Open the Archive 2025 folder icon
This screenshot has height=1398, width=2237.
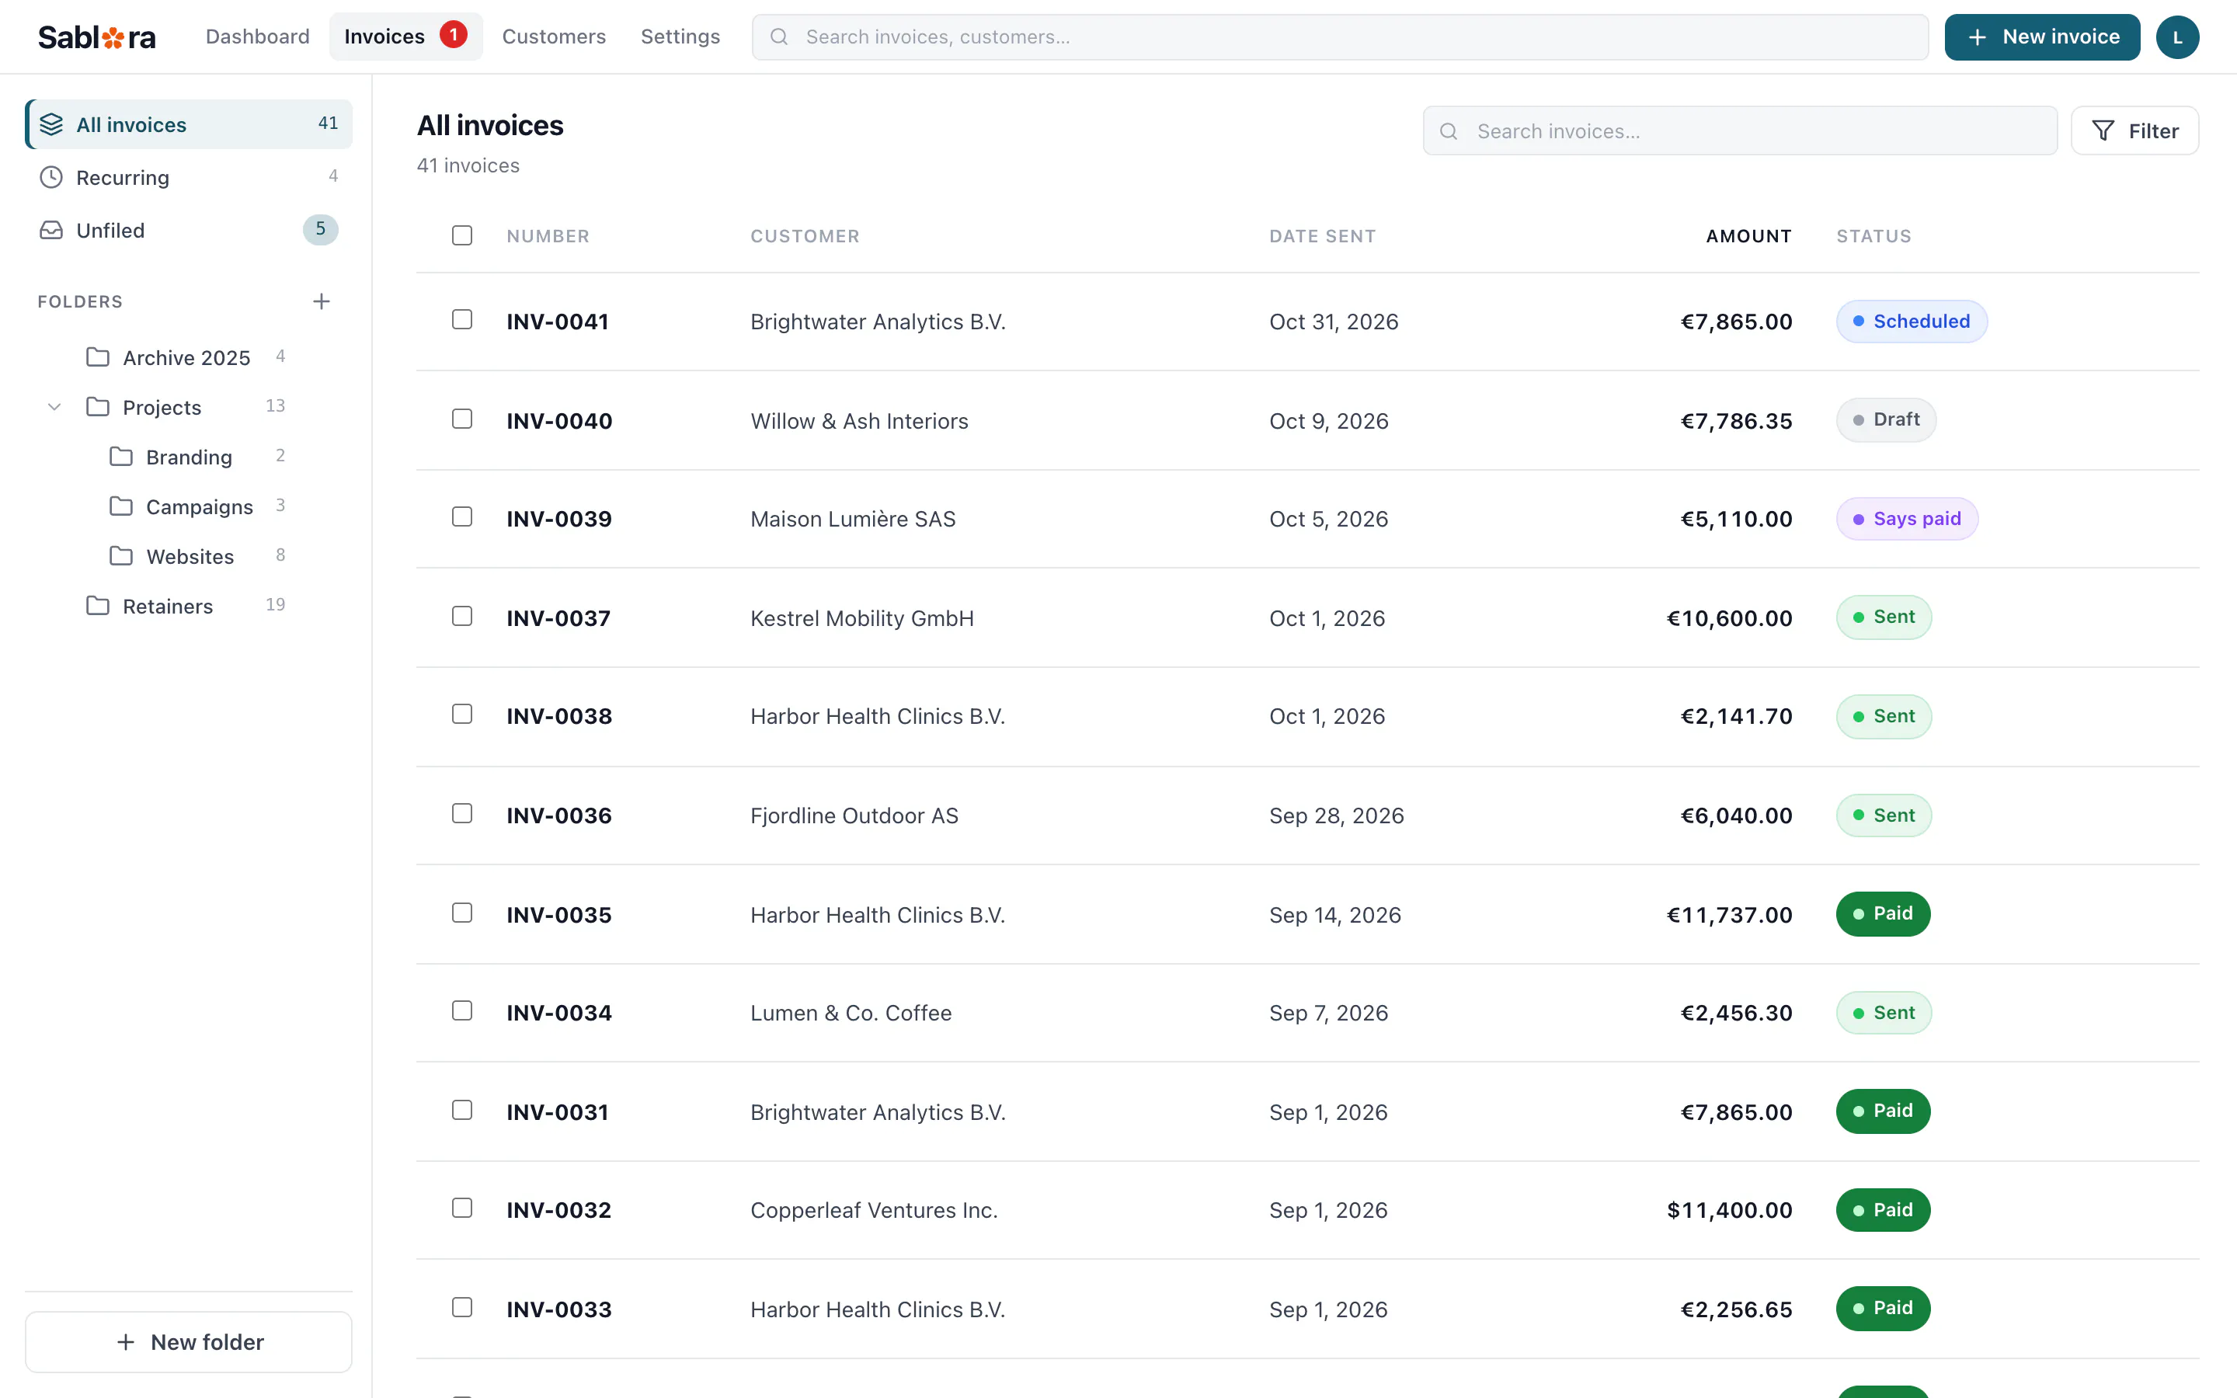pyautogui.click(x=98, y=357)
